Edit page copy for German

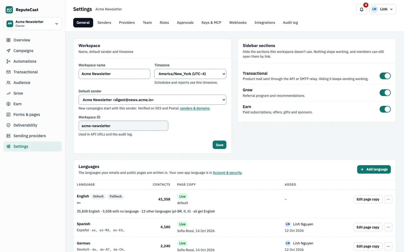coord(368,246)
